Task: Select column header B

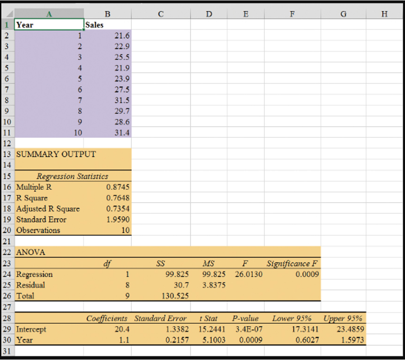Action: point(107,14)
